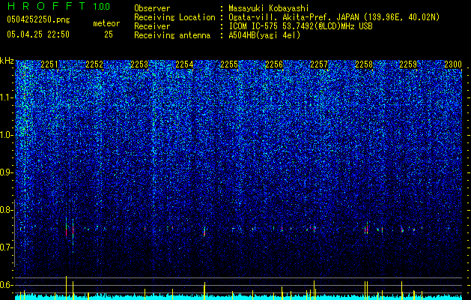Click the 2252 time marker

point(94,64)
